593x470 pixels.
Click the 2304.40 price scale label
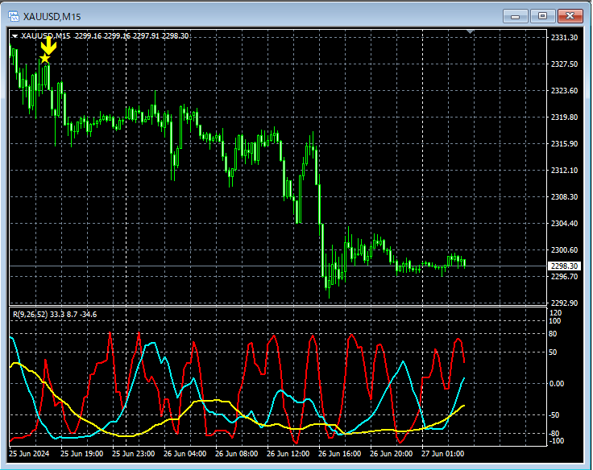[x=564, y=223]
